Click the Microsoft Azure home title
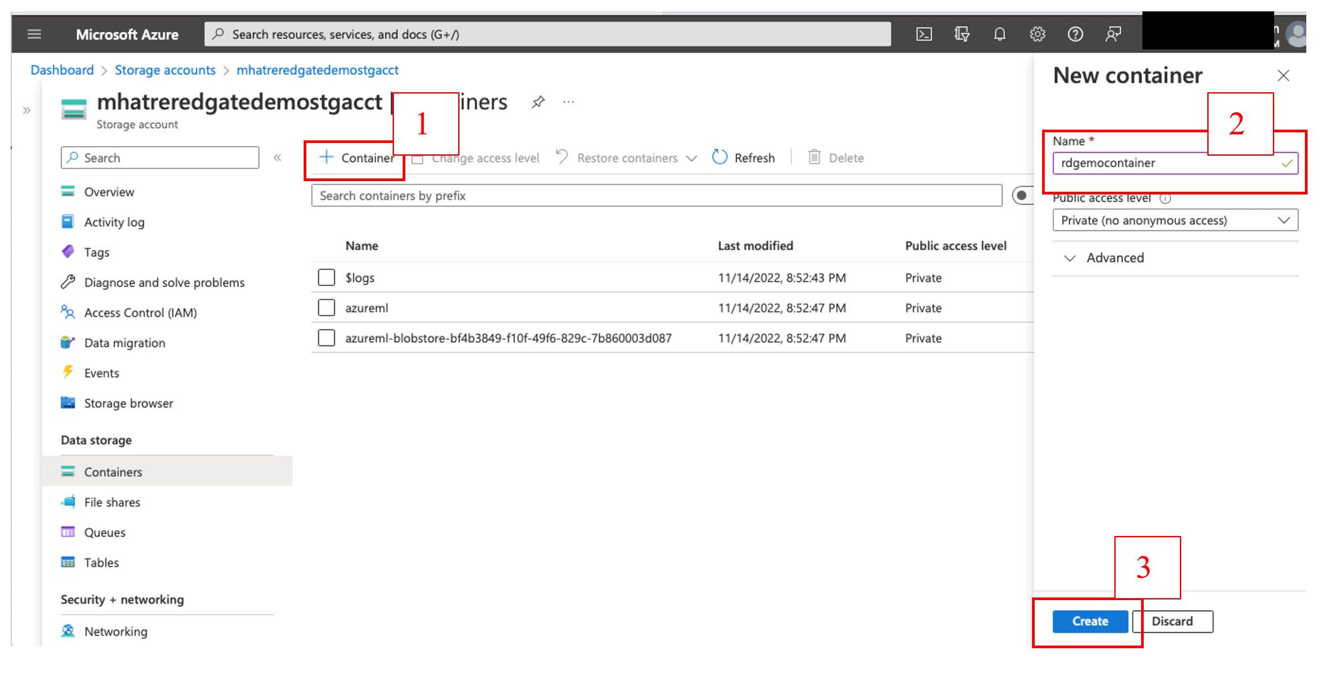Viewport: 1325px width, 687px height. [127, 34]
